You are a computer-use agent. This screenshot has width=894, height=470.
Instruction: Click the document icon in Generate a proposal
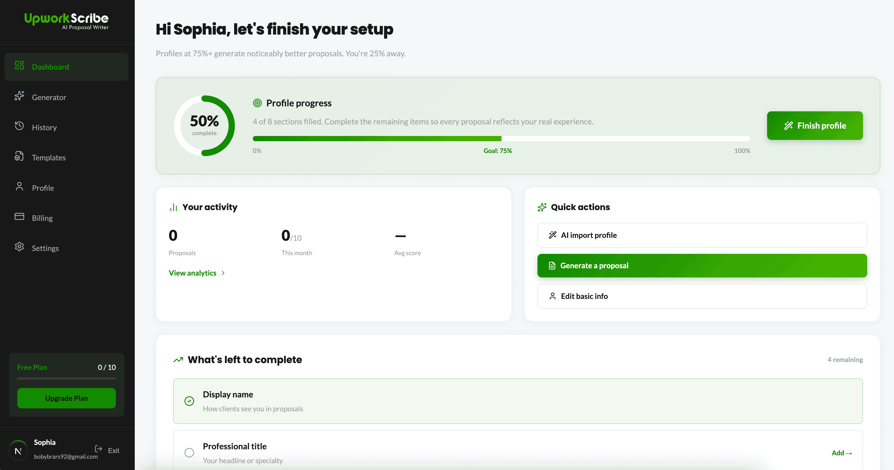[x=552, y=266]
